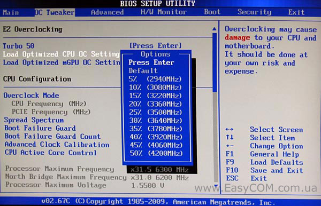Viewport: 321px width, 206px height.
Task: Select Press Enter entry in Options popup
Action: pos(151,62)
